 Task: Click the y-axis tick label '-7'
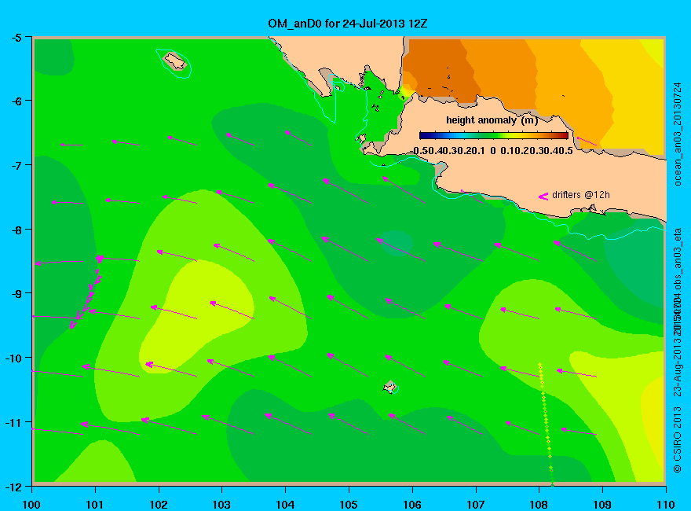[x=16, y=166]
